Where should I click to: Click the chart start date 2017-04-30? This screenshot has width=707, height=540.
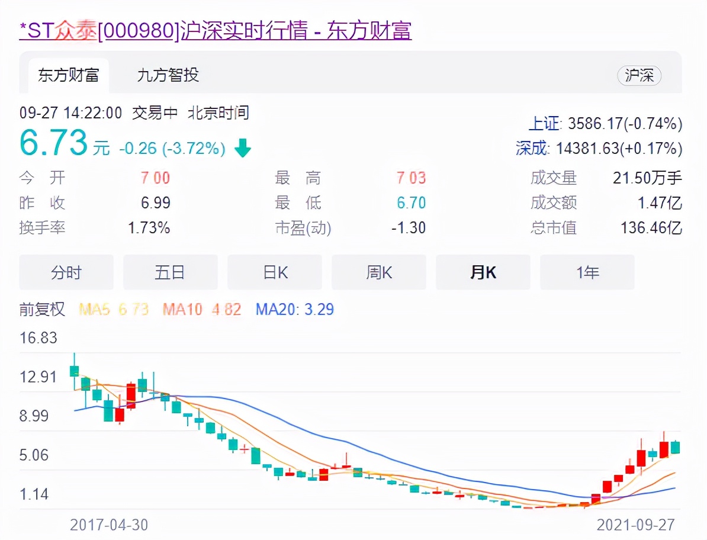[109, 525]
